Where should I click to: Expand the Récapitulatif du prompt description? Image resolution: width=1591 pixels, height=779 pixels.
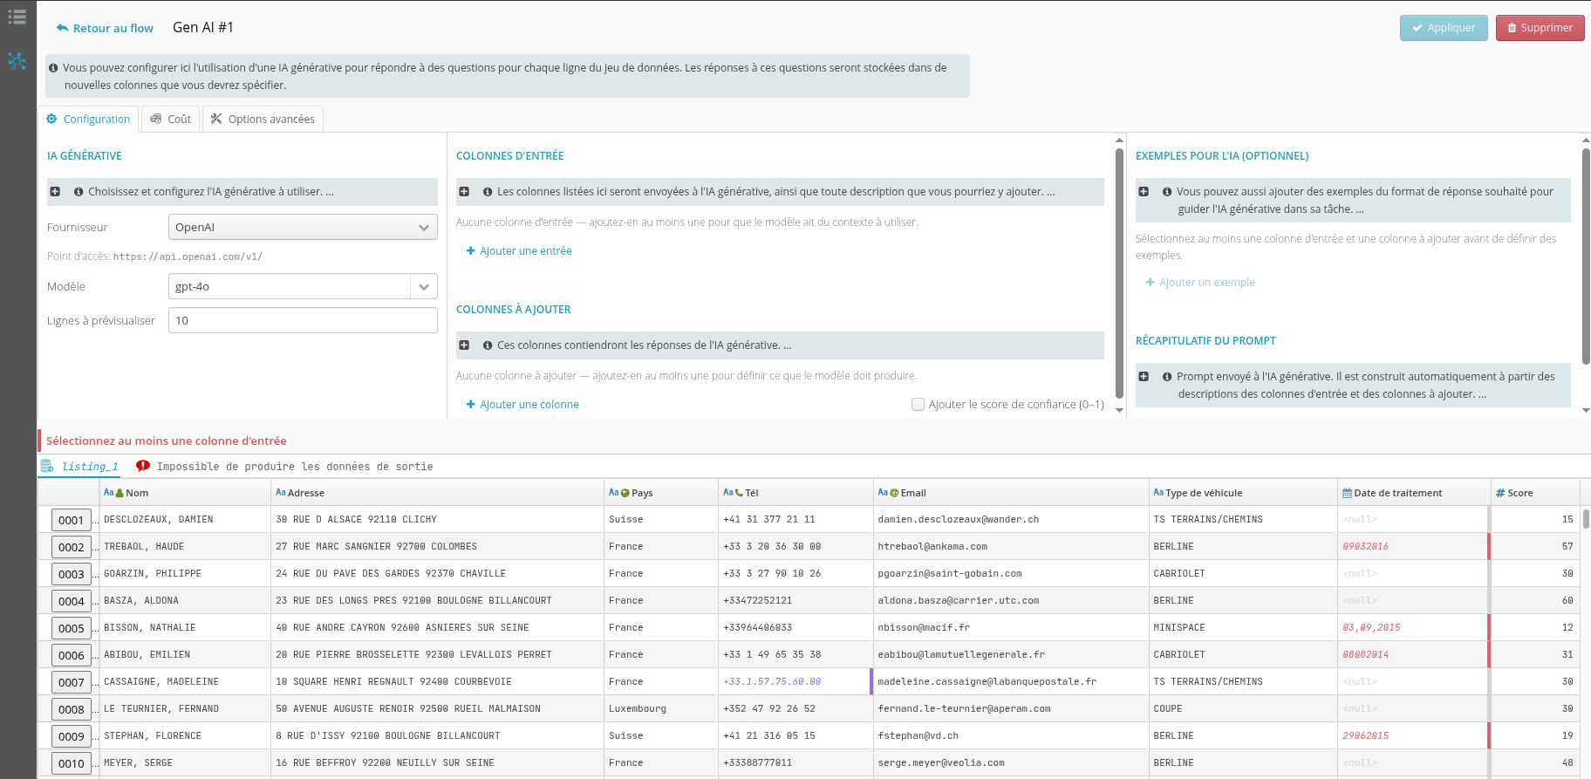(1144, 376)
